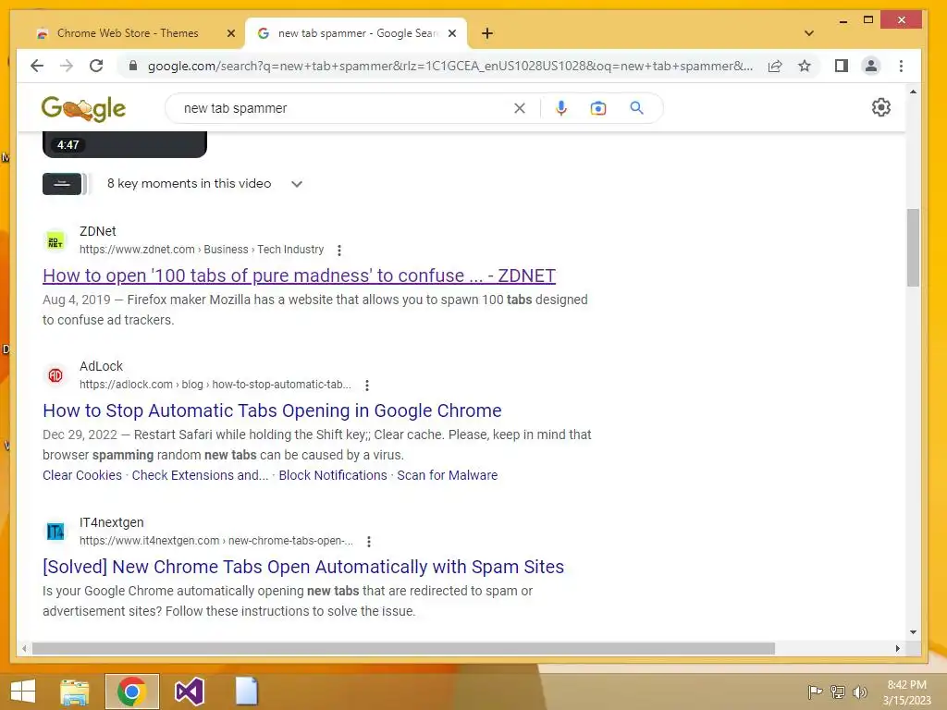The height and width of the screenshot is (710, 947).
Task: Open Action Center flag in tray
Action: [x=815, y=692]
